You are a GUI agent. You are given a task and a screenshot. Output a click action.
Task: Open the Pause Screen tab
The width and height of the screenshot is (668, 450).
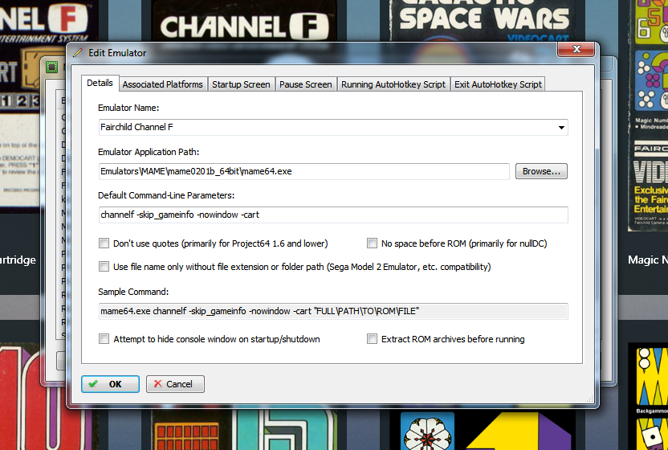(x=305, y=84)
